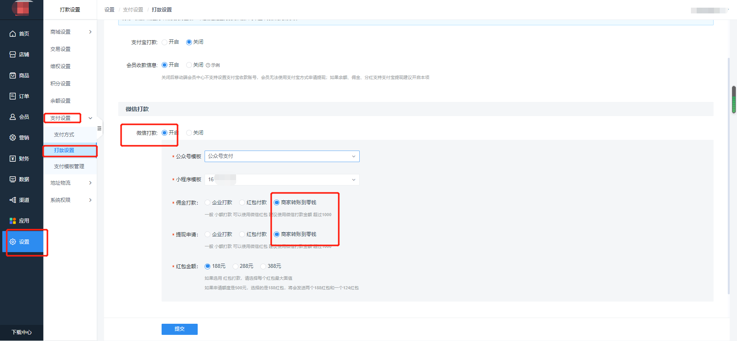Open the 支付模板管理 menu item

tap(69, 166)
